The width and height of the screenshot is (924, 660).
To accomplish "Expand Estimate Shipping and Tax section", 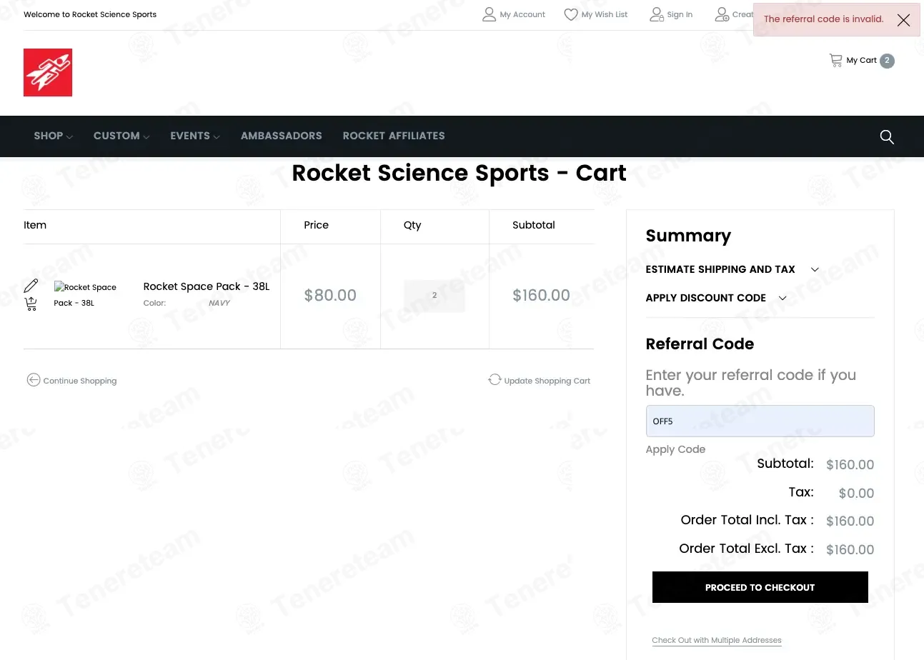I will click(732, 269).
